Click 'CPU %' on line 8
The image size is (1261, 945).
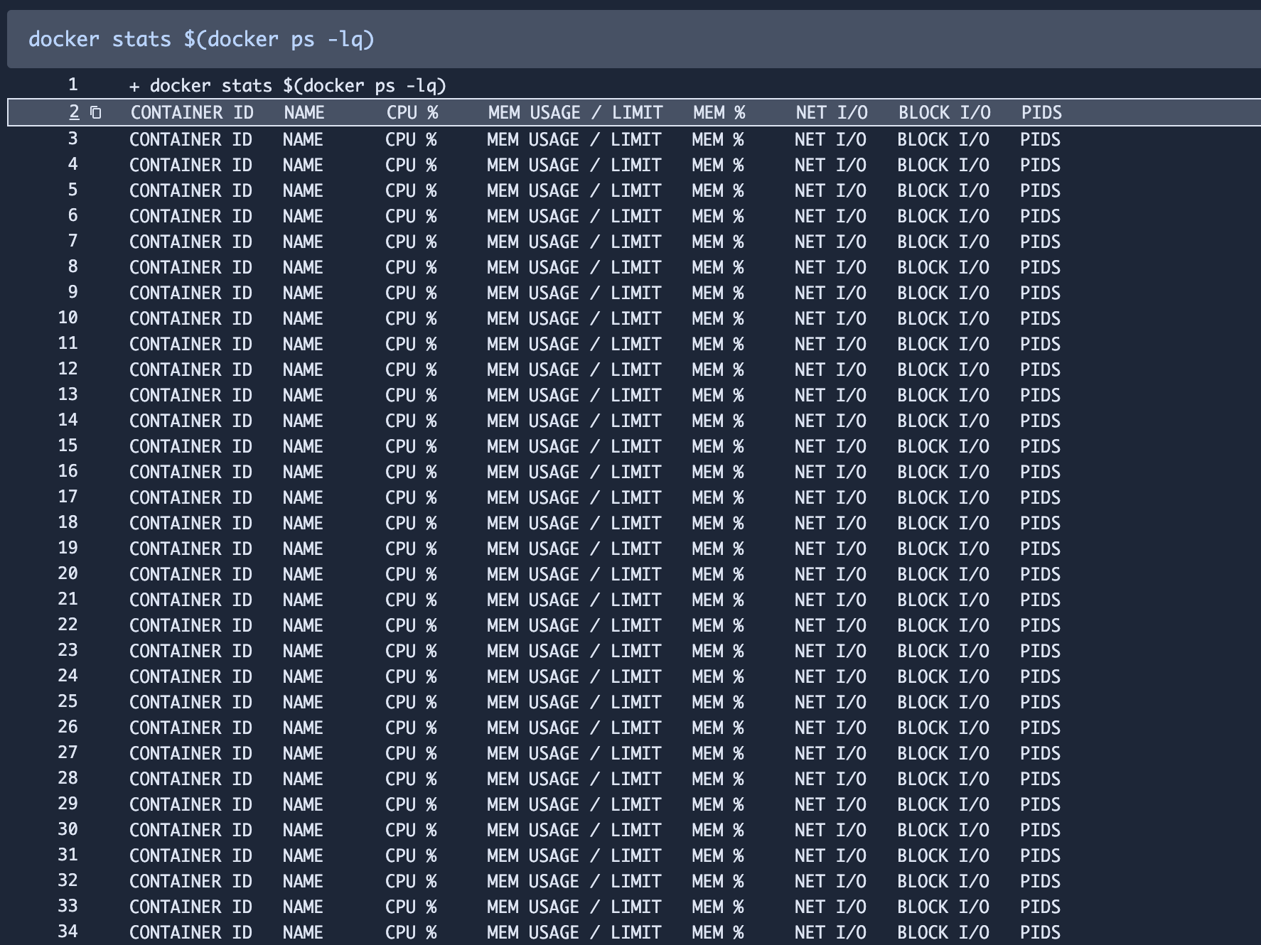pyautogui.click(x=411, y=267)
